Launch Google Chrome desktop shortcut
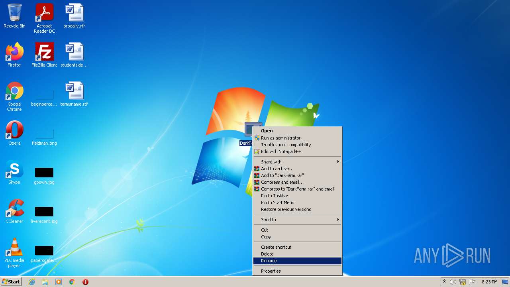The image size is (510, 287). coord(14,97)
